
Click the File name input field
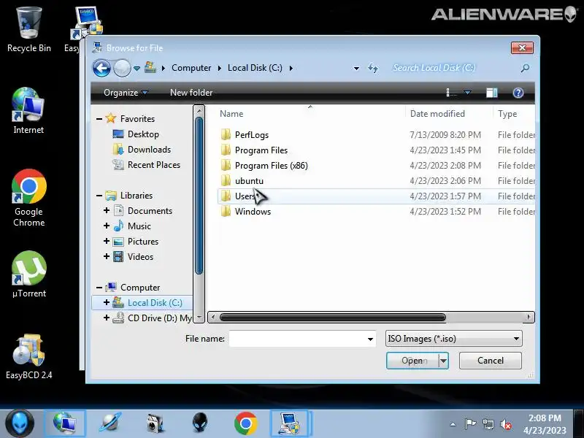(x=298, y=339)
